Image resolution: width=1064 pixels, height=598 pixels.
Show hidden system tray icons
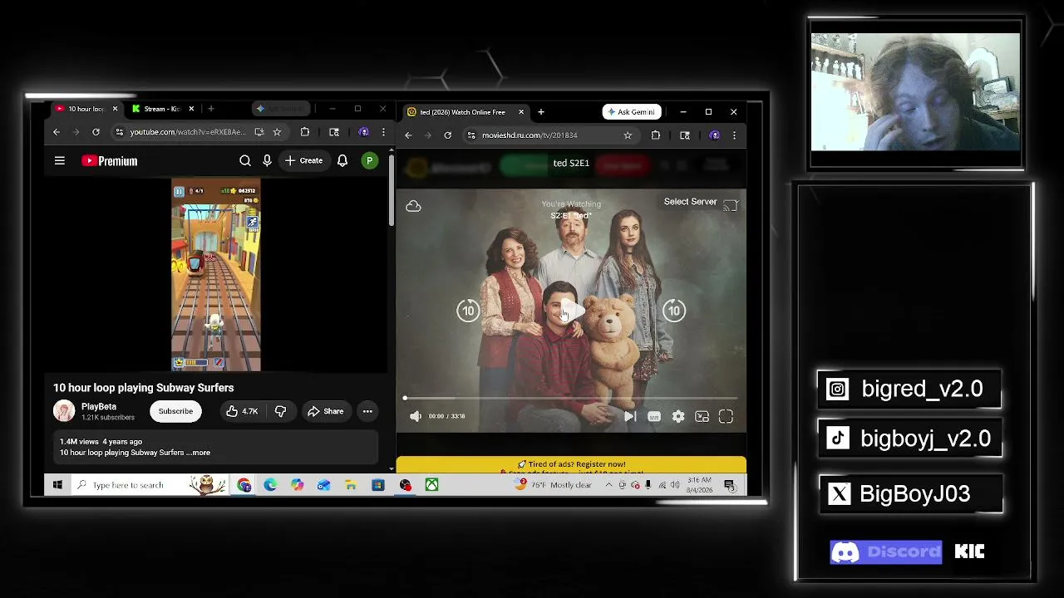click(x=609, y=485)
